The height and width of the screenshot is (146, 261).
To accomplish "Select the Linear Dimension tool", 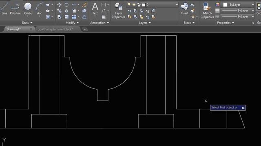I will point(104,5).
